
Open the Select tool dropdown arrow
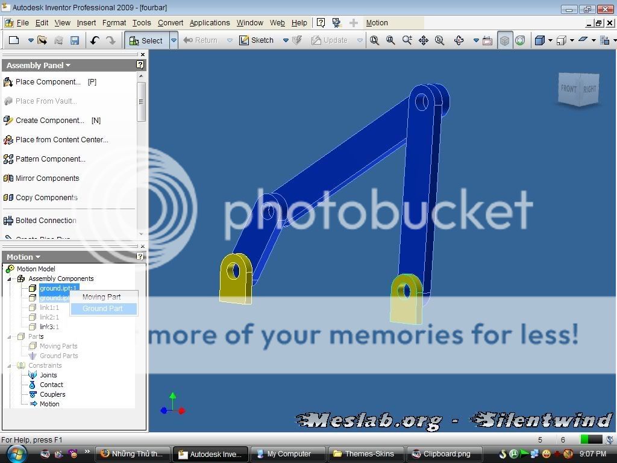(x=174, y=40)
